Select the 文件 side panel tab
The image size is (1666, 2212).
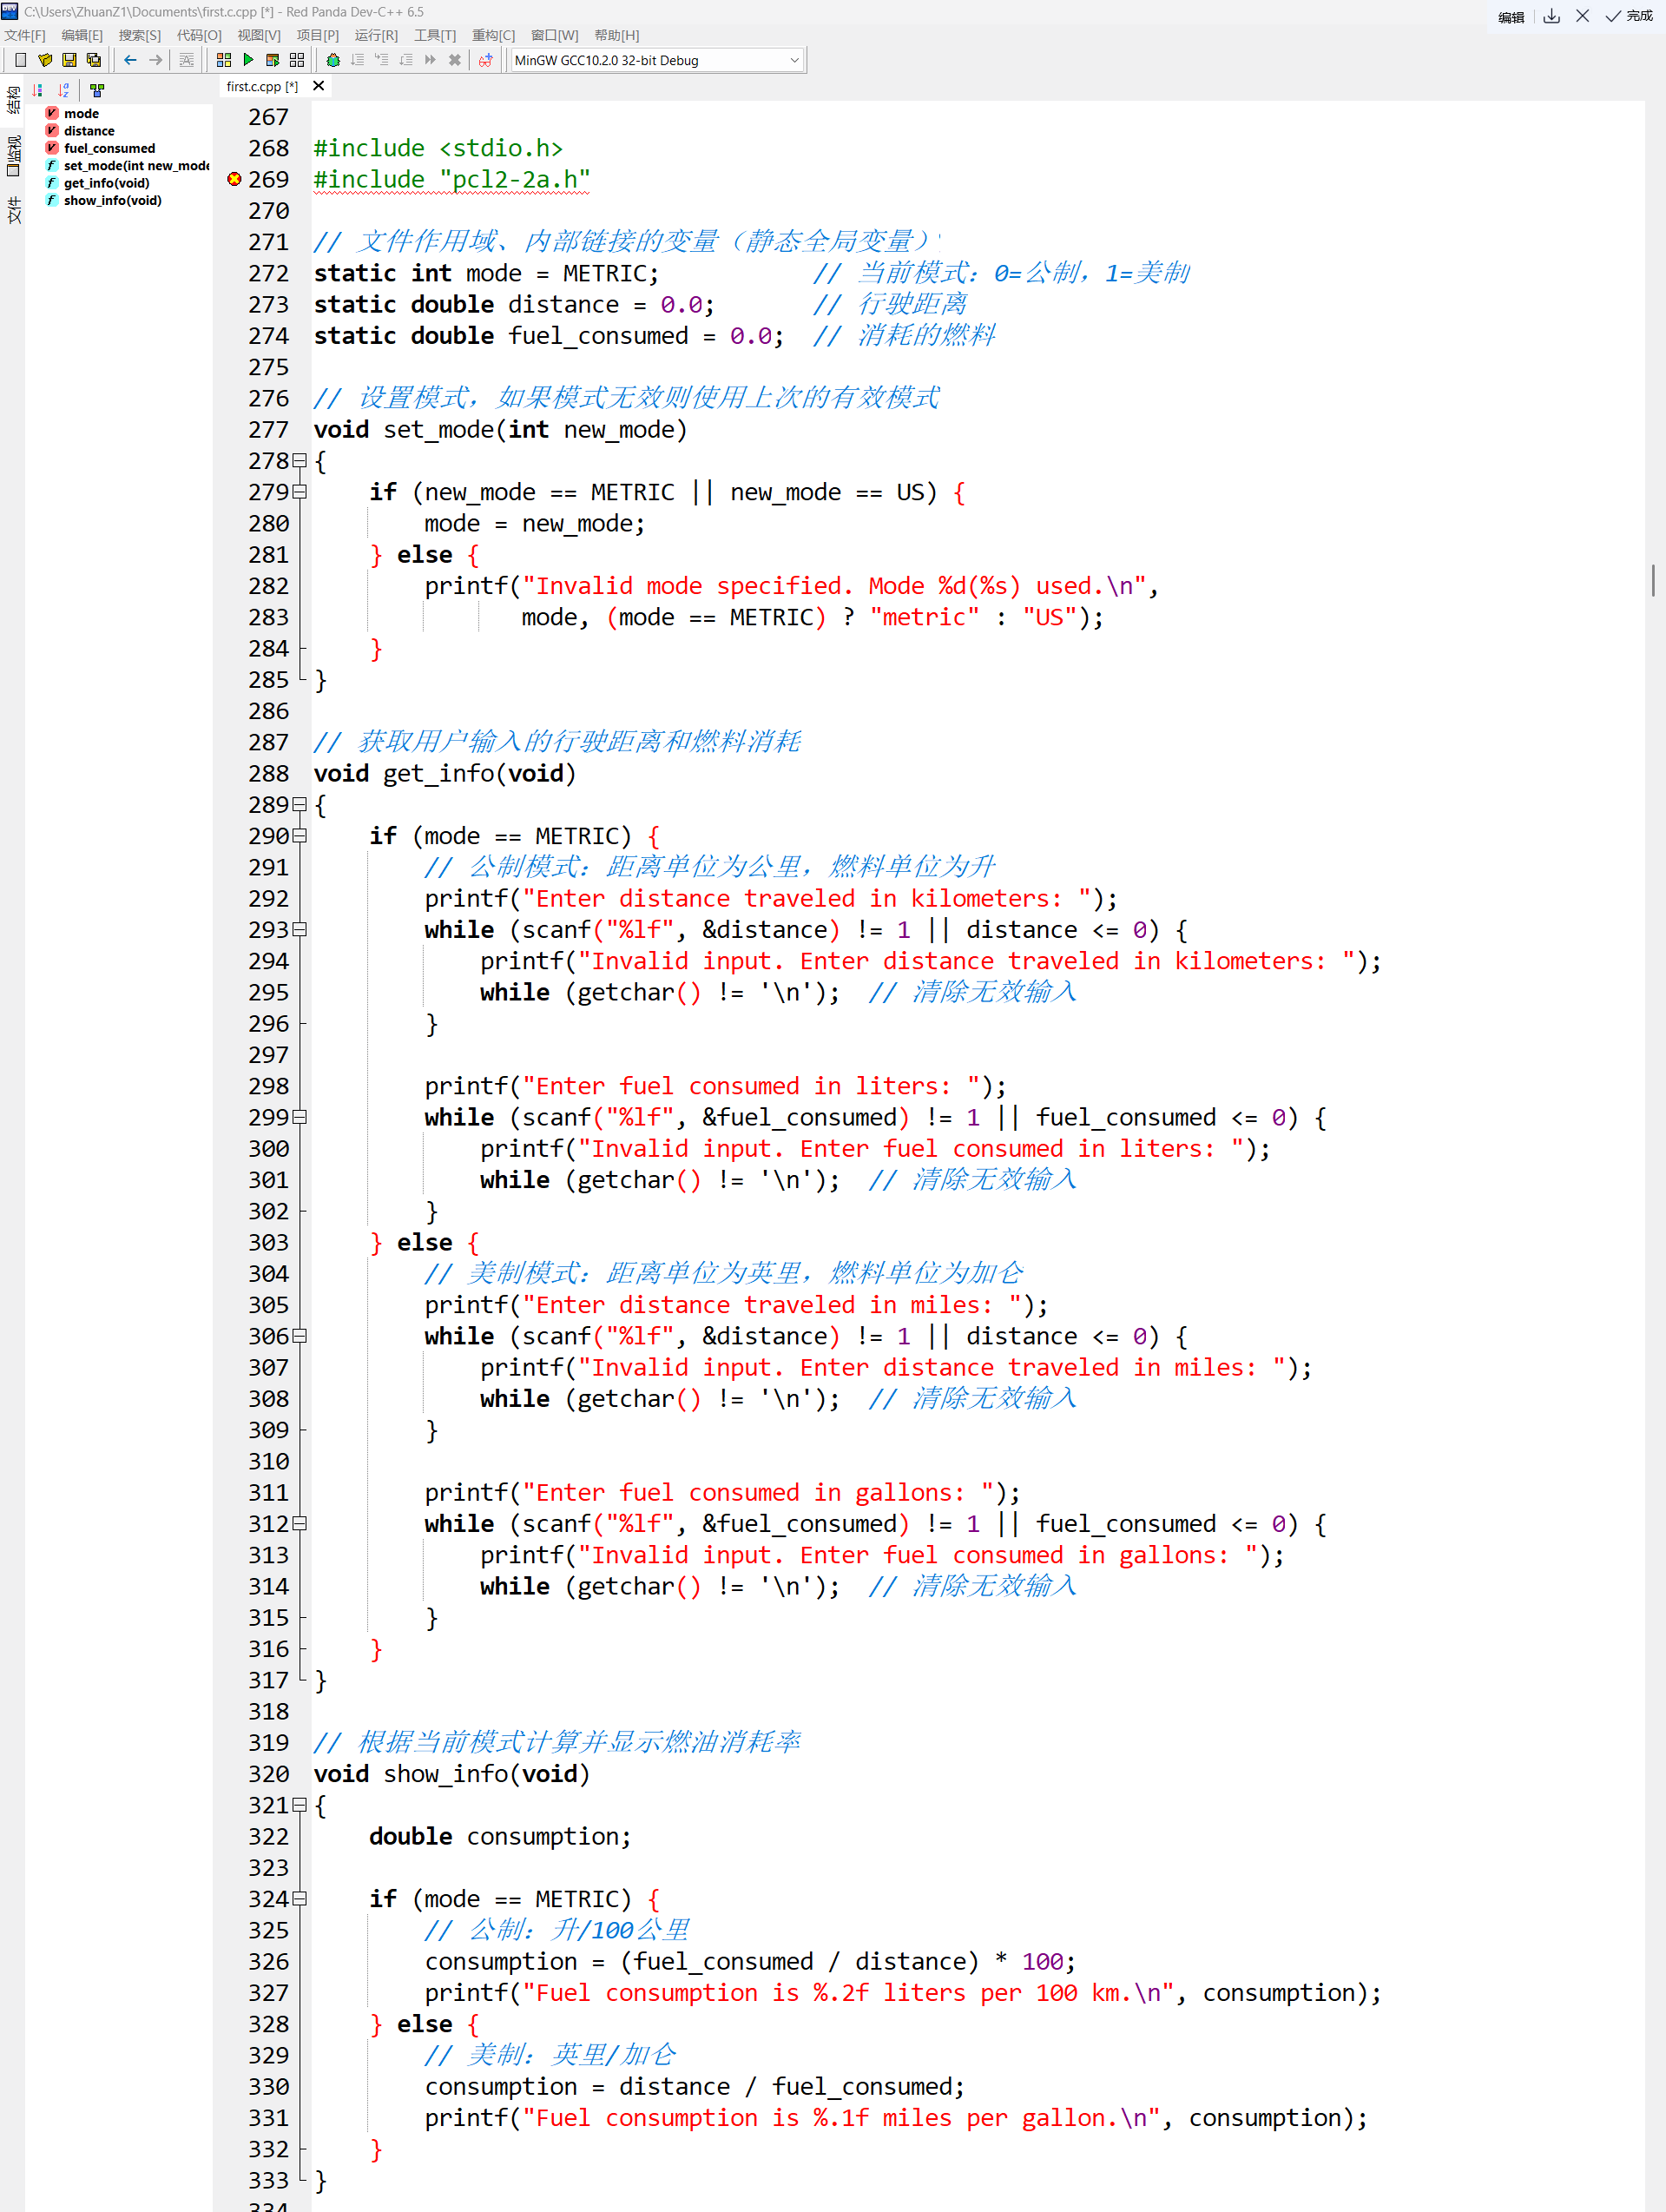[x=13, y=210]
